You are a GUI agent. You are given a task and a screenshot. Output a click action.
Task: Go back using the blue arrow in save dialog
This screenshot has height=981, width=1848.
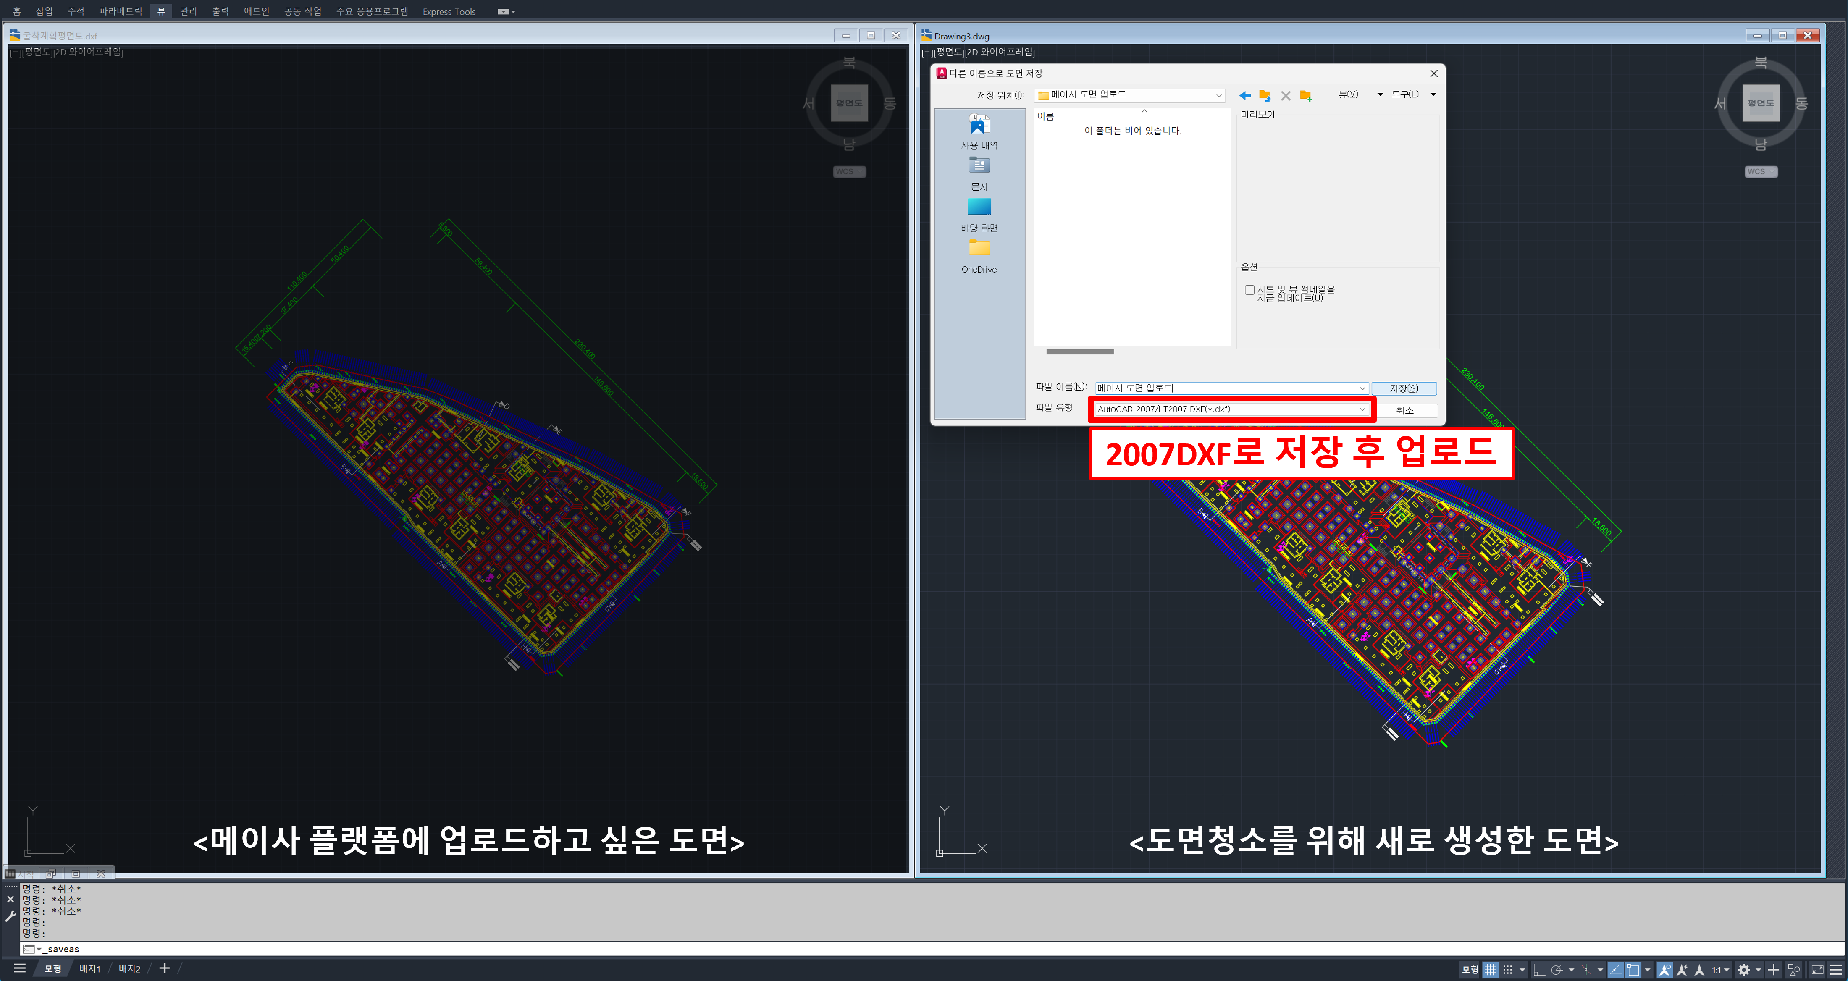tap(1245, 95)
